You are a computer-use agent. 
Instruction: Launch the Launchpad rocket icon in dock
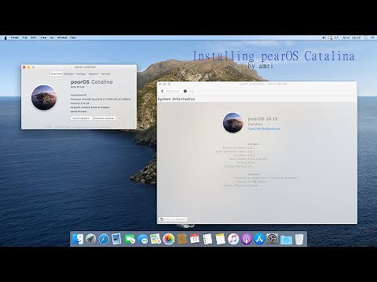coord(90,239)
